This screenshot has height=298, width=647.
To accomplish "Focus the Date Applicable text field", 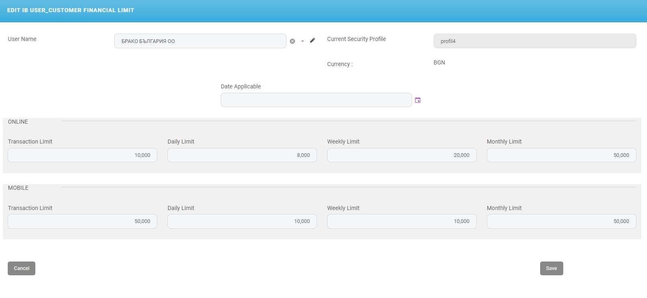I will click(316, 100).
